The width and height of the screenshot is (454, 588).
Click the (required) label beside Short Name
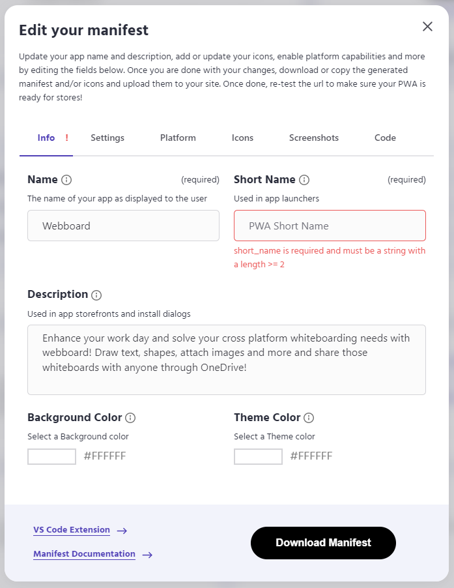tap(407, 180)
